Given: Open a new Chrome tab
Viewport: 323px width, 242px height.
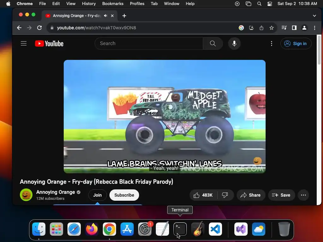Looking at the screenshot, I should tap(124, 16).
